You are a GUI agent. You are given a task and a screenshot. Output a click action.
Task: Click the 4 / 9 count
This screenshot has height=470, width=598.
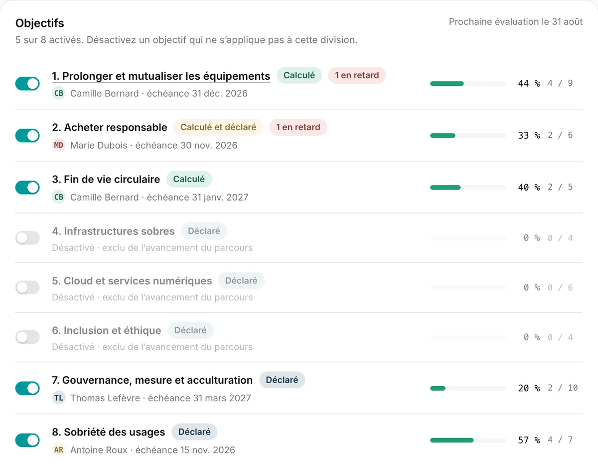[x=560, y=83]
